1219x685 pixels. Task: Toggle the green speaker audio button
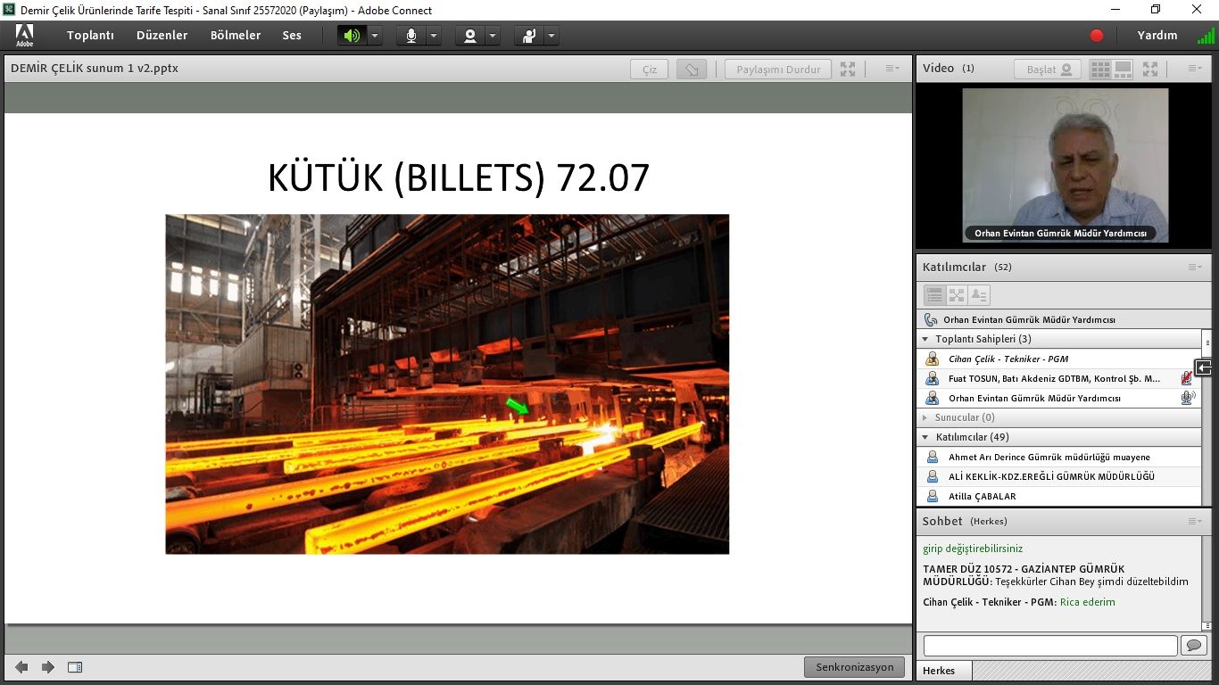352,36
